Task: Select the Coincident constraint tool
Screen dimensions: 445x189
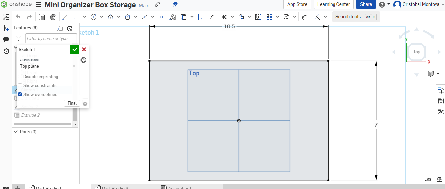Action: point(317,17)
